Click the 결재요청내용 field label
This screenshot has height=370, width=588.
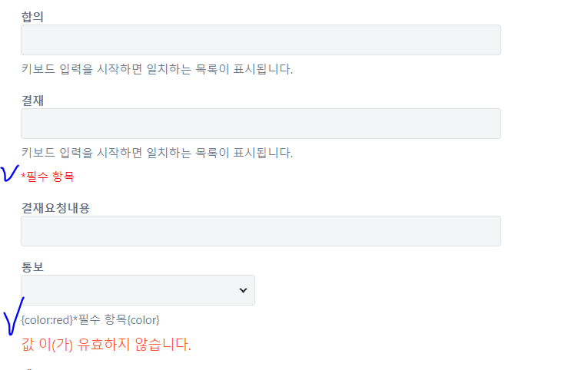[x=55, y=208]
